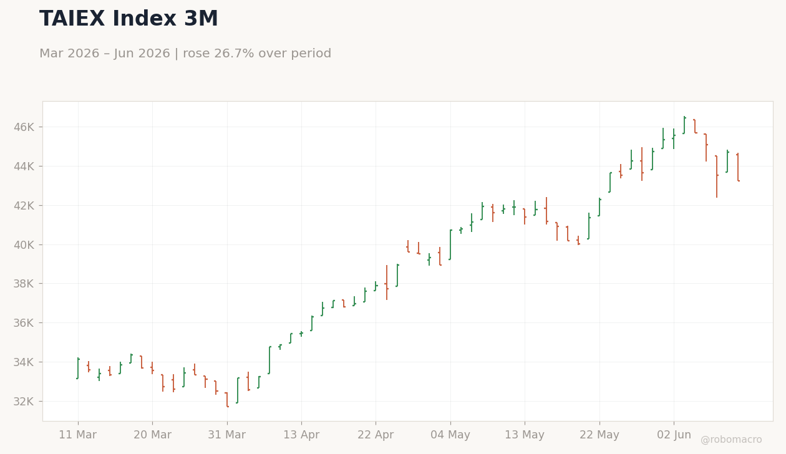Click the 22 Apr x-axis date label
Viewport: 786px width, 454px height.
(376, 435)
